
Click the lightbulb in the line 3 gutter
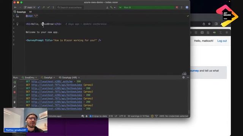(x=17, y=24)
